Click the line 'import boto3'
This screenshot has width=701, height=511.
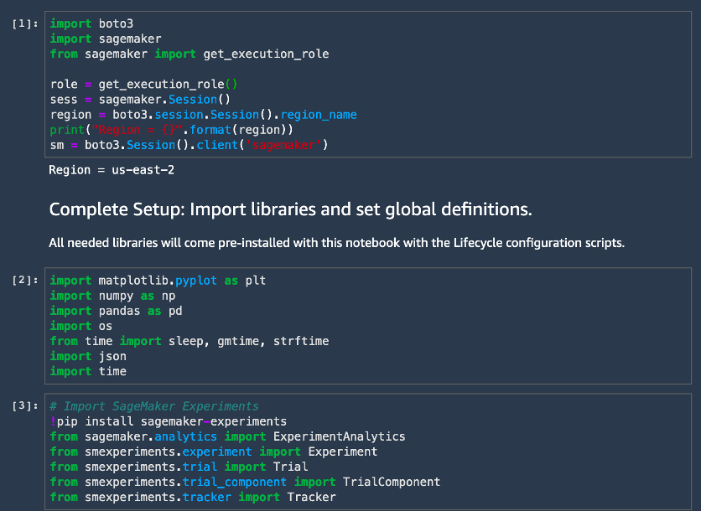coord(91,23)
